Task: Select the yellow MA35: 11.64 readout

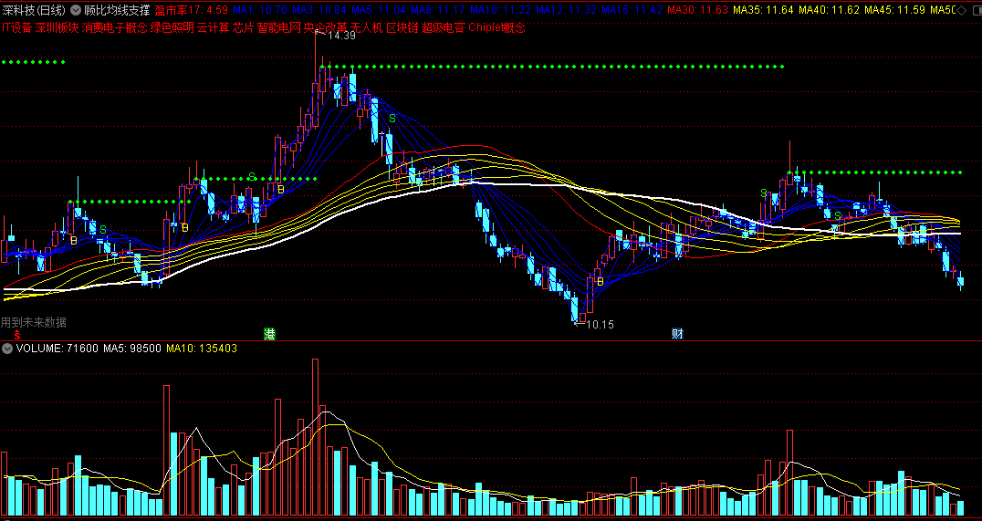Action: (x=764, y=10)
